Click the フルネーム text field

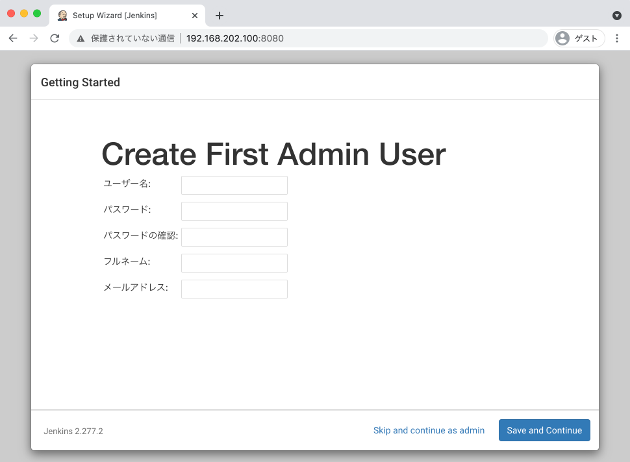tap(234, 263)
